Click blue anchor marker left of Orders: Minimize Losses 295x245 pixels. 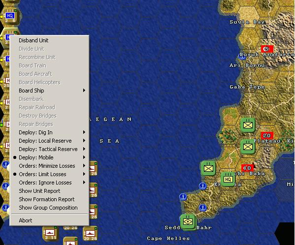[5, 164]
